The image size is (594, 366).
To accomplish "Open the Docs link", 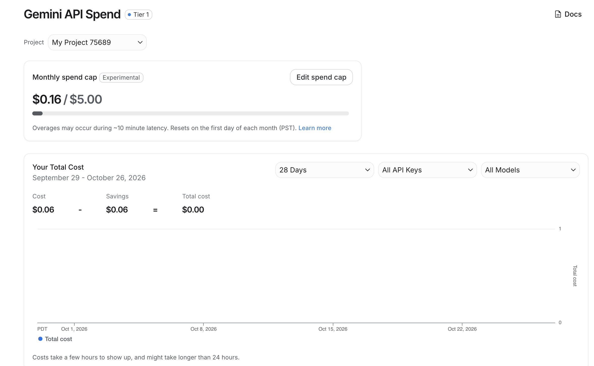I will (x=568, y=14).
